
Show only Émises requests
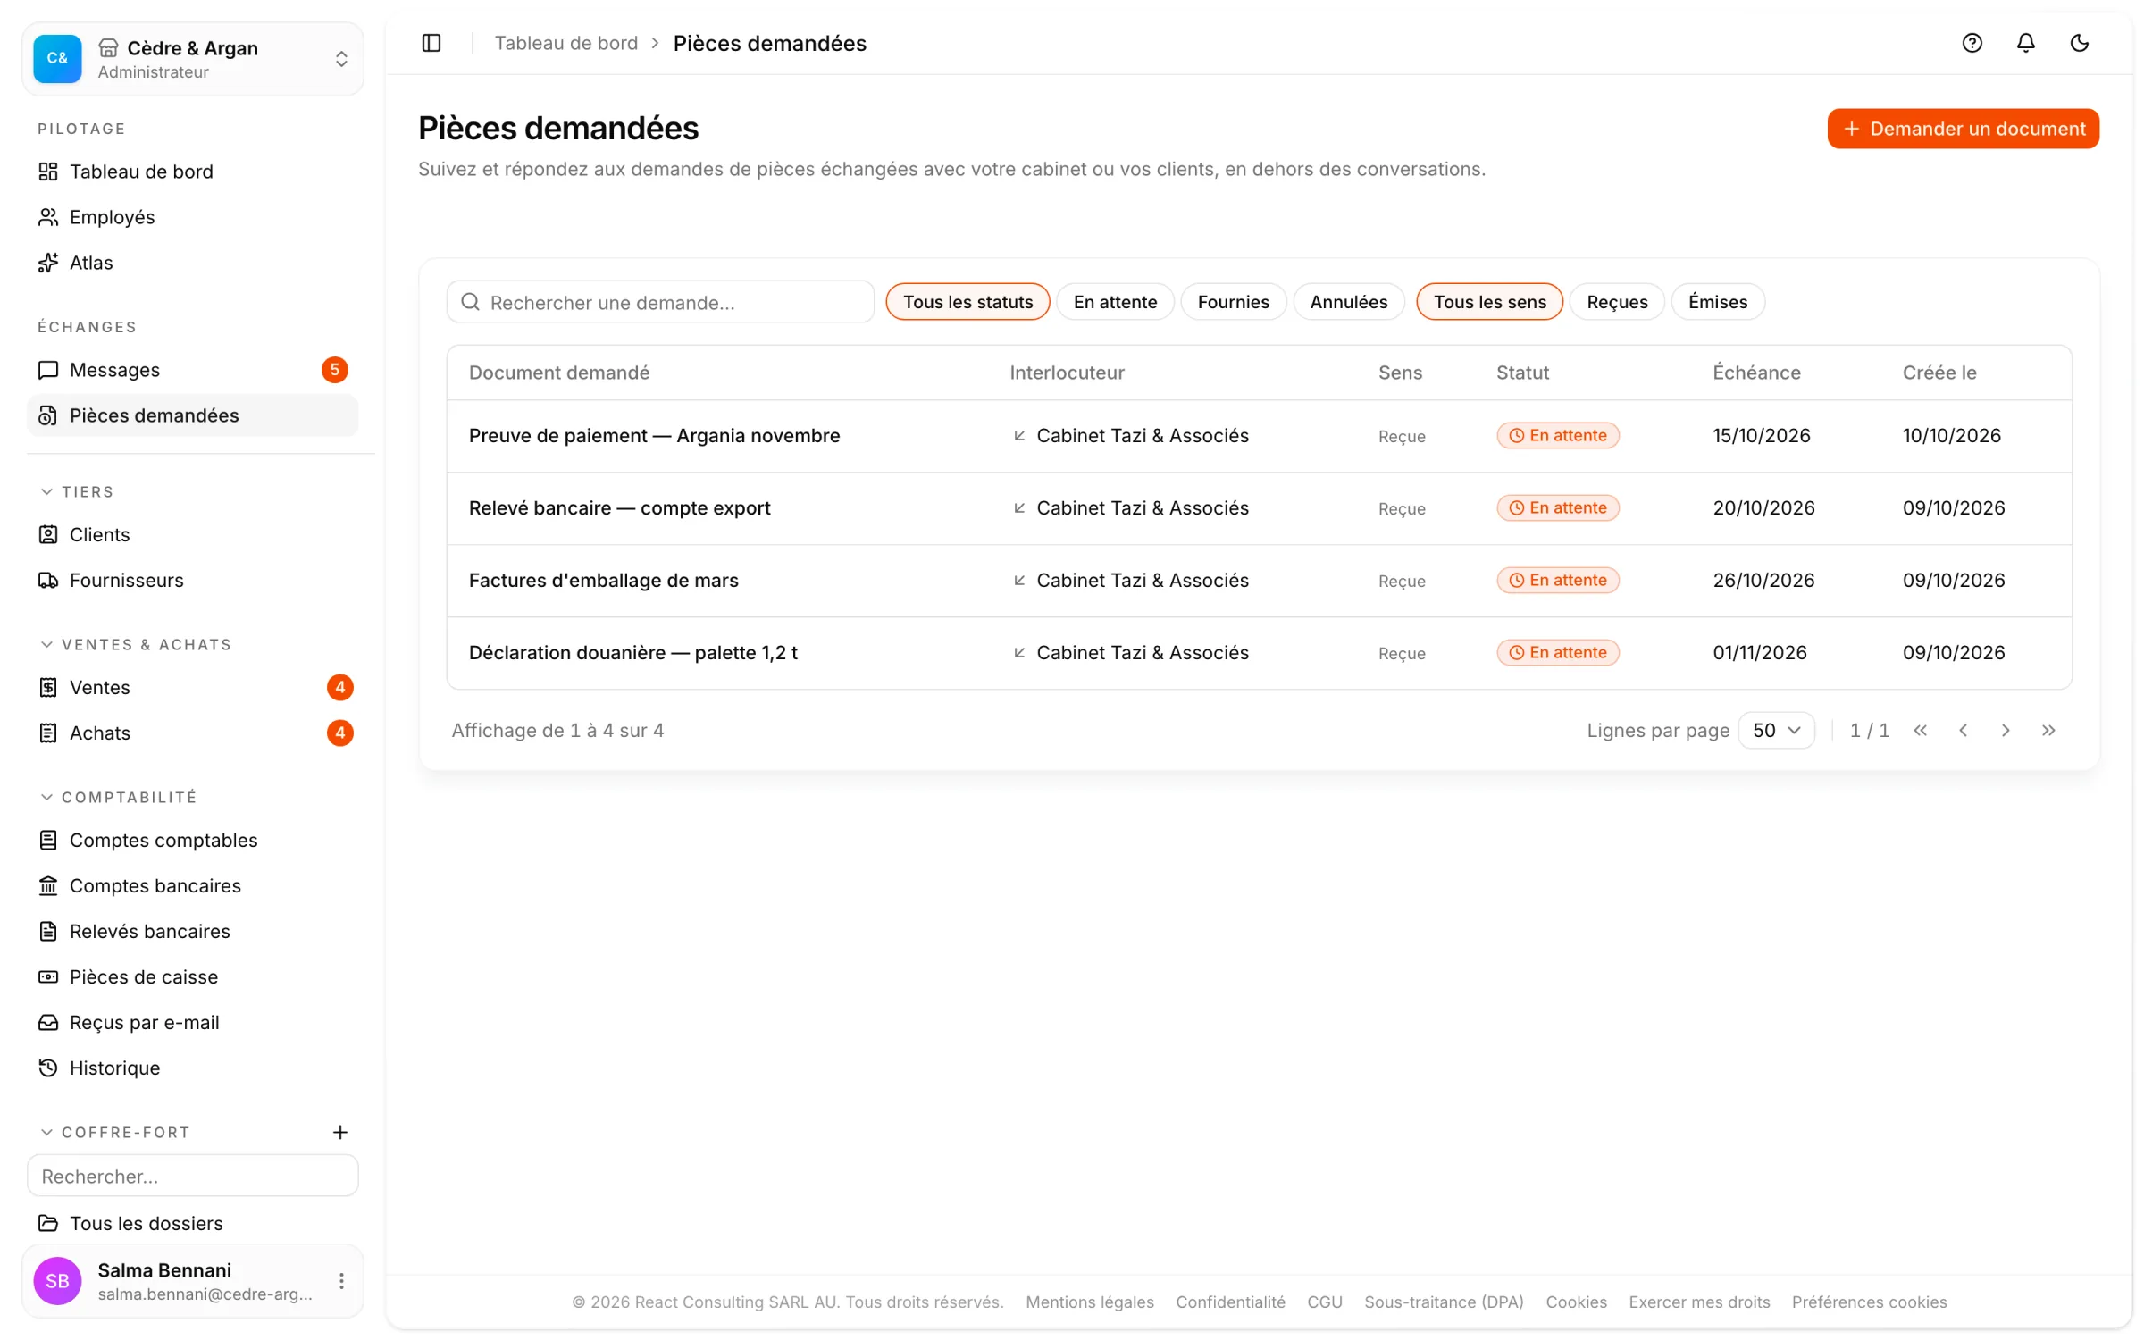[x=1717, y=302]
